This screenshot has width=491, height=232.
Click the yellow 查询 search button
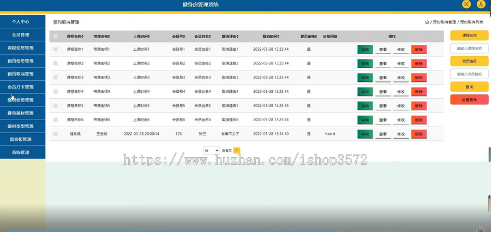pyautogui.click(x=469, y=87)
